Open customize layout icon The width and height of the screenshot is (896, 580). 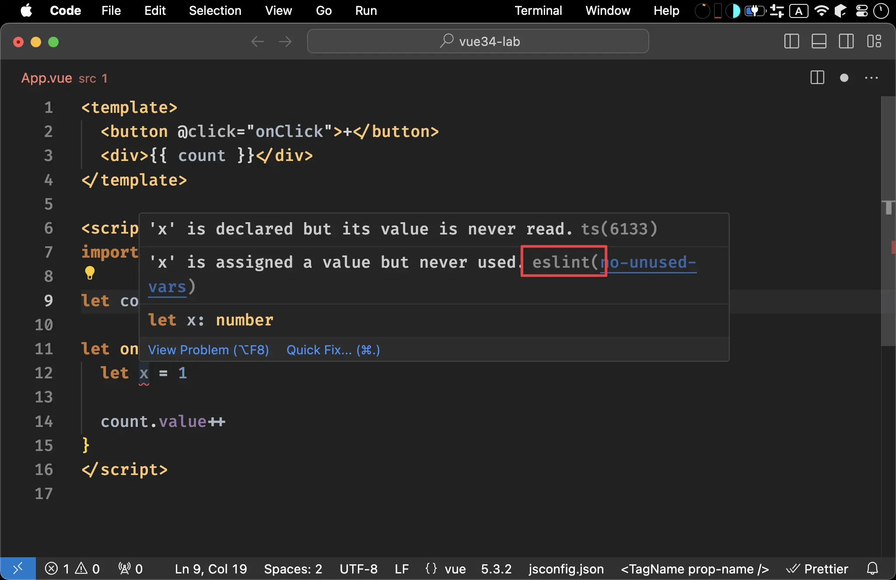(x=874, y=42)
